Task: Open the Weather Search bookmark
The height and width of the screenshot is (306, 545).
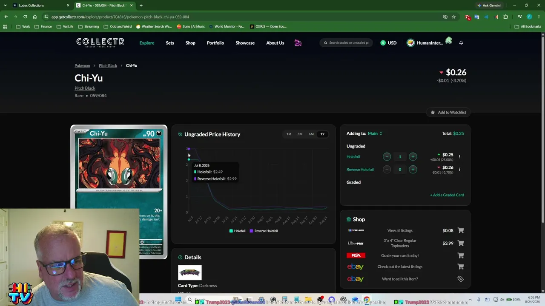Action: [x=154, y=26]
